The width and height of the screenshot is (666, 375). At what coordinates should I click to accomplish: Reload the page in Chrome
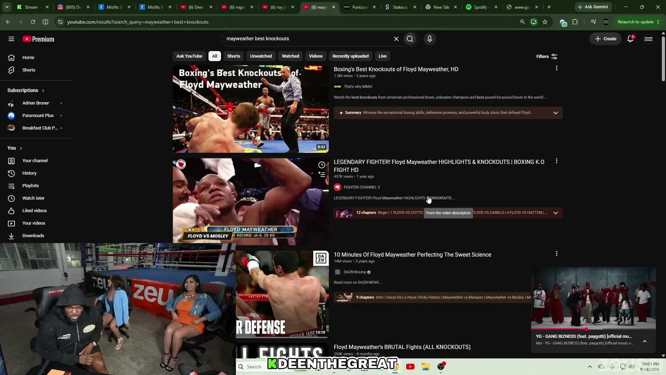(x=33, y=22)
